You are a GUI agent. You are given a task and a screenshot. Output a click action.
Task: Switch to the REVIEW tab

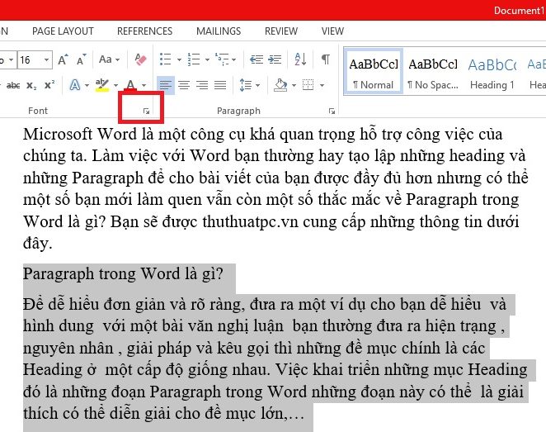281,31
